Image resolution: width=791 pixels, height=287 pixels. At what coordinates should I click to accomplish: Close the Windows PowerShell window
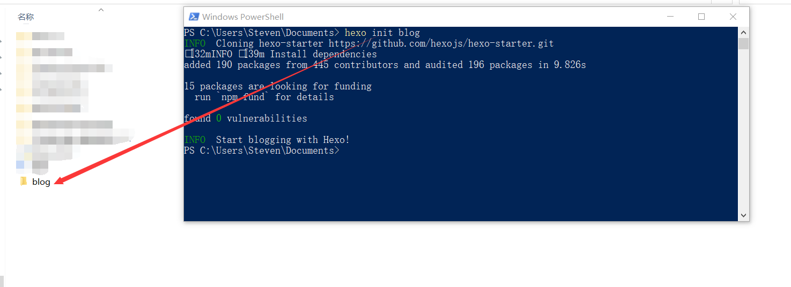tap(733, 17)
